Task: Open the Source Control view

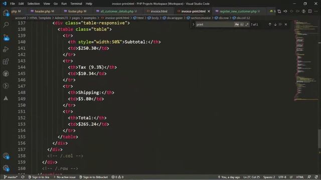Action: tap(6, 37)
